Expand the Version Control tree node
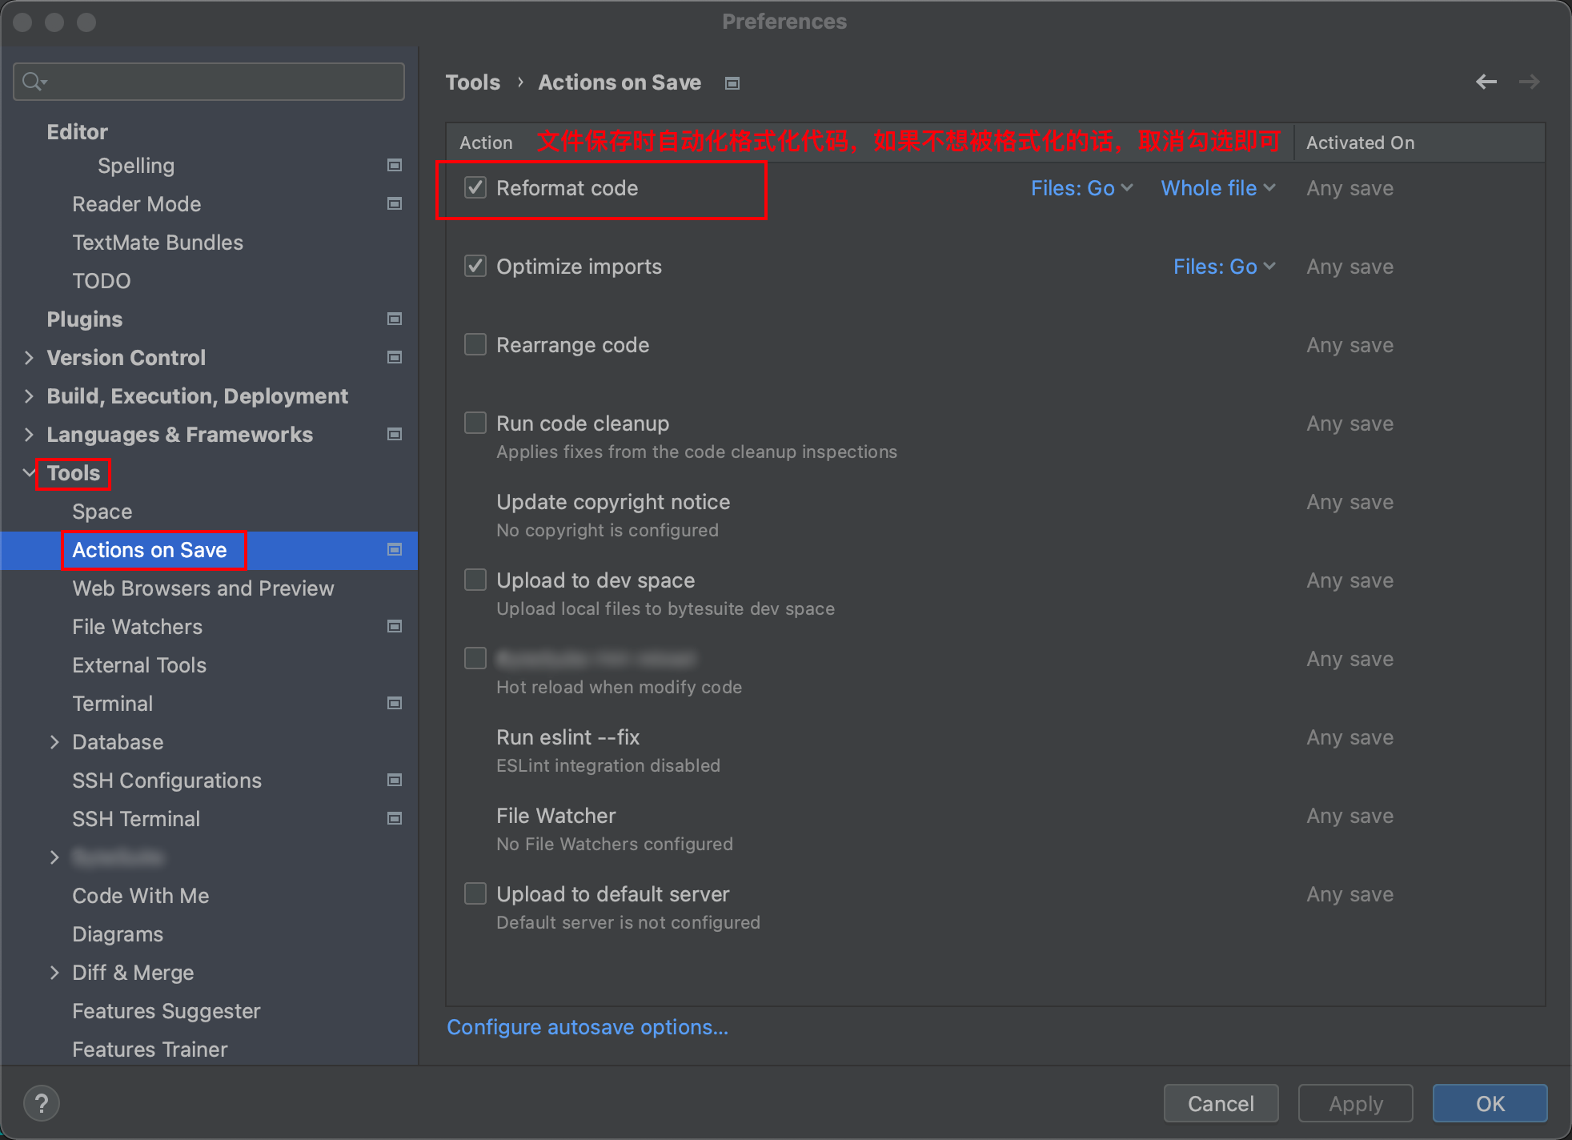Image resolution: width=1572 pixels, height=1140 pixels. pos(29,358)
